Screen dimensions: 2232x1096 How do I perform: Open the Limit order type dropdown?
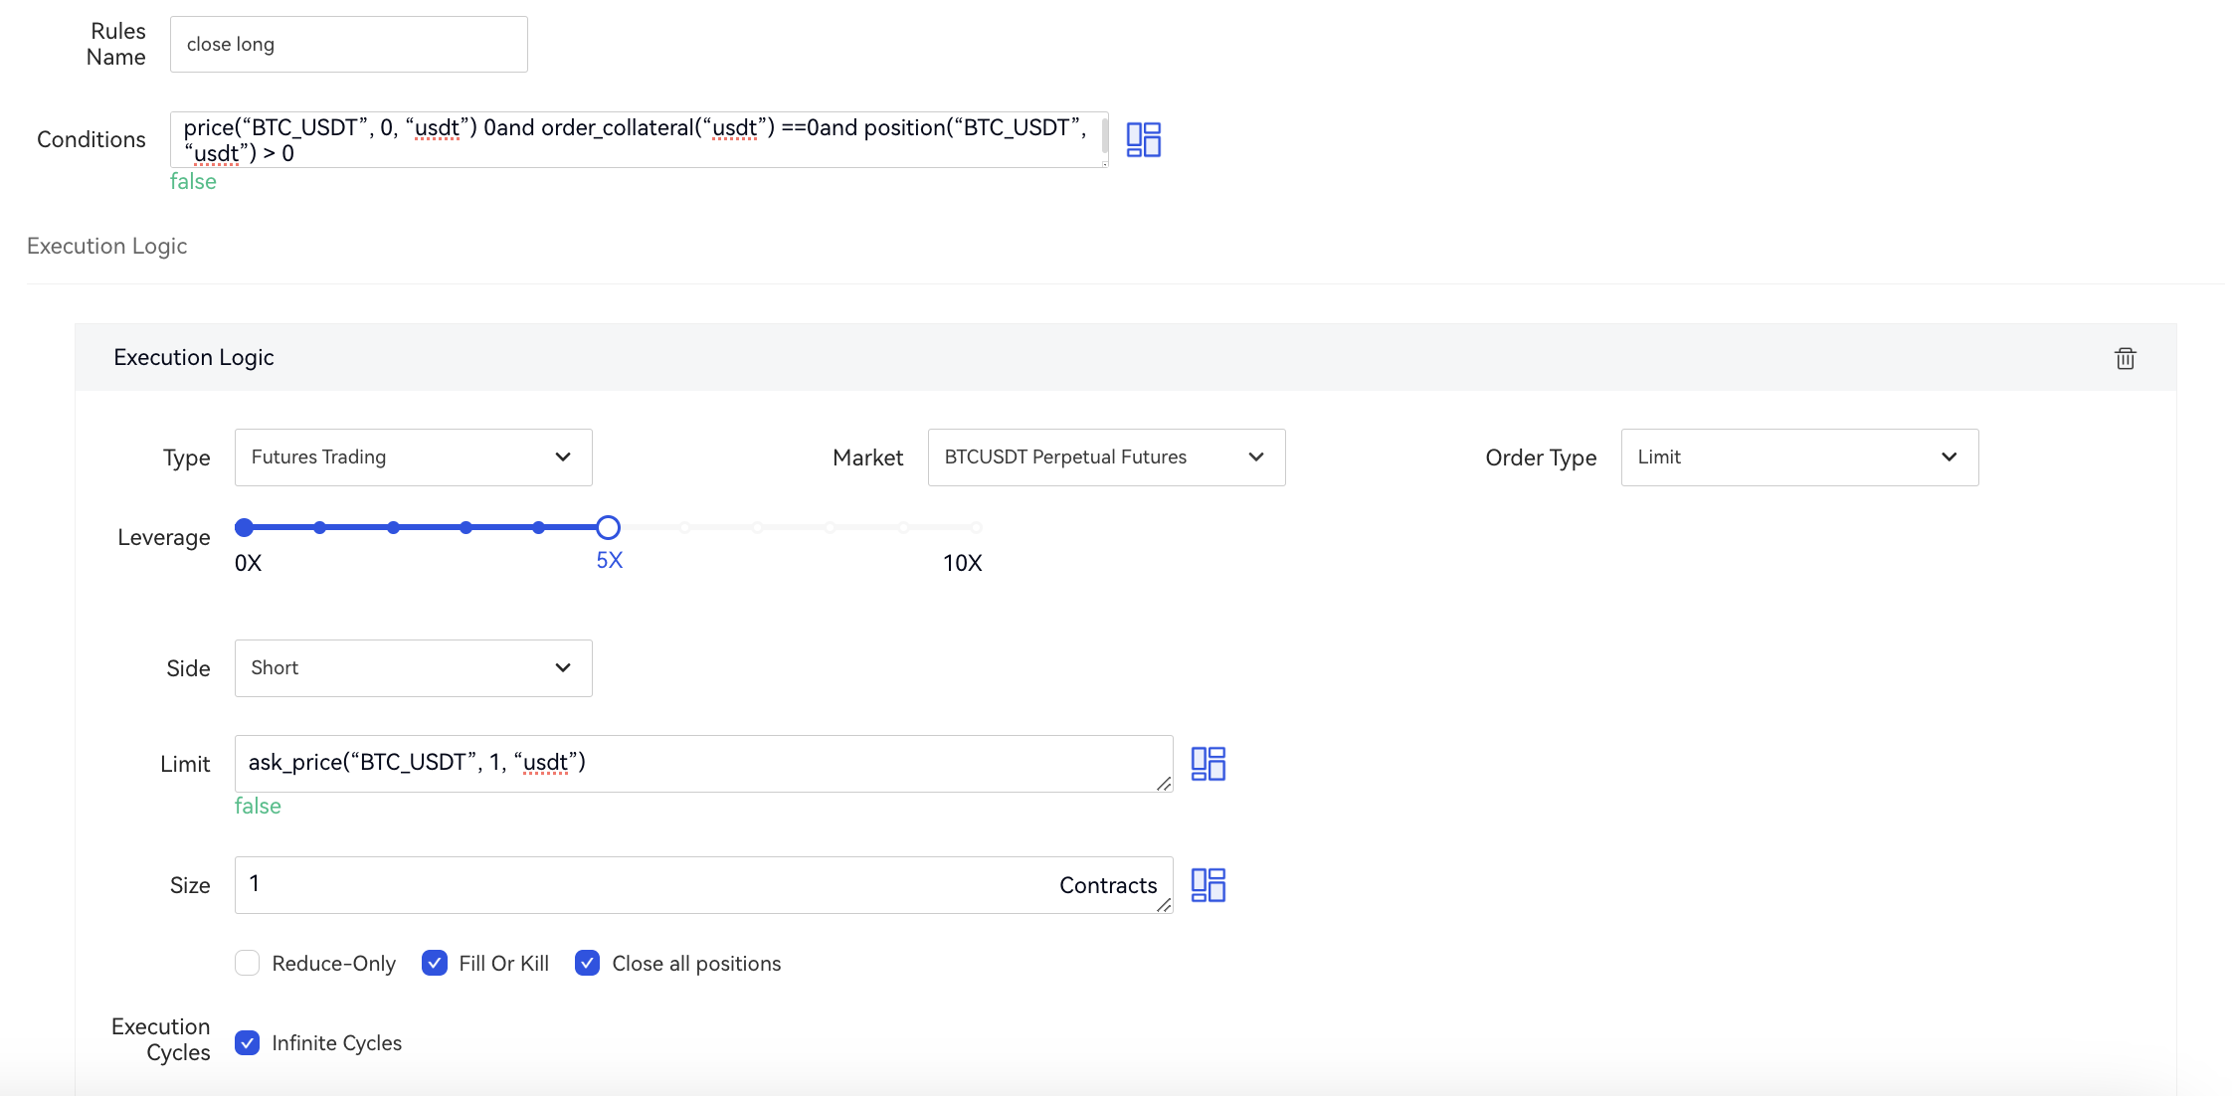1798,457
